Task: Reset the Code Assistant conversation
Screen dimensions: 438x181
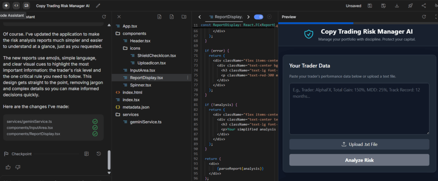Action: (104, 17)
